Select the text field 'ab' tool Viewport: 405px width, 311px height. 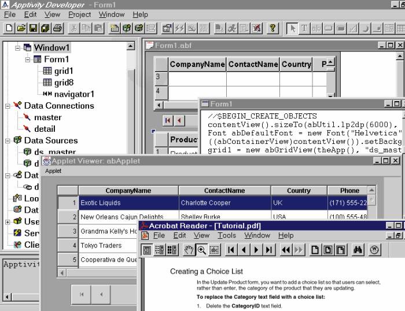click(x=316, y=28)
